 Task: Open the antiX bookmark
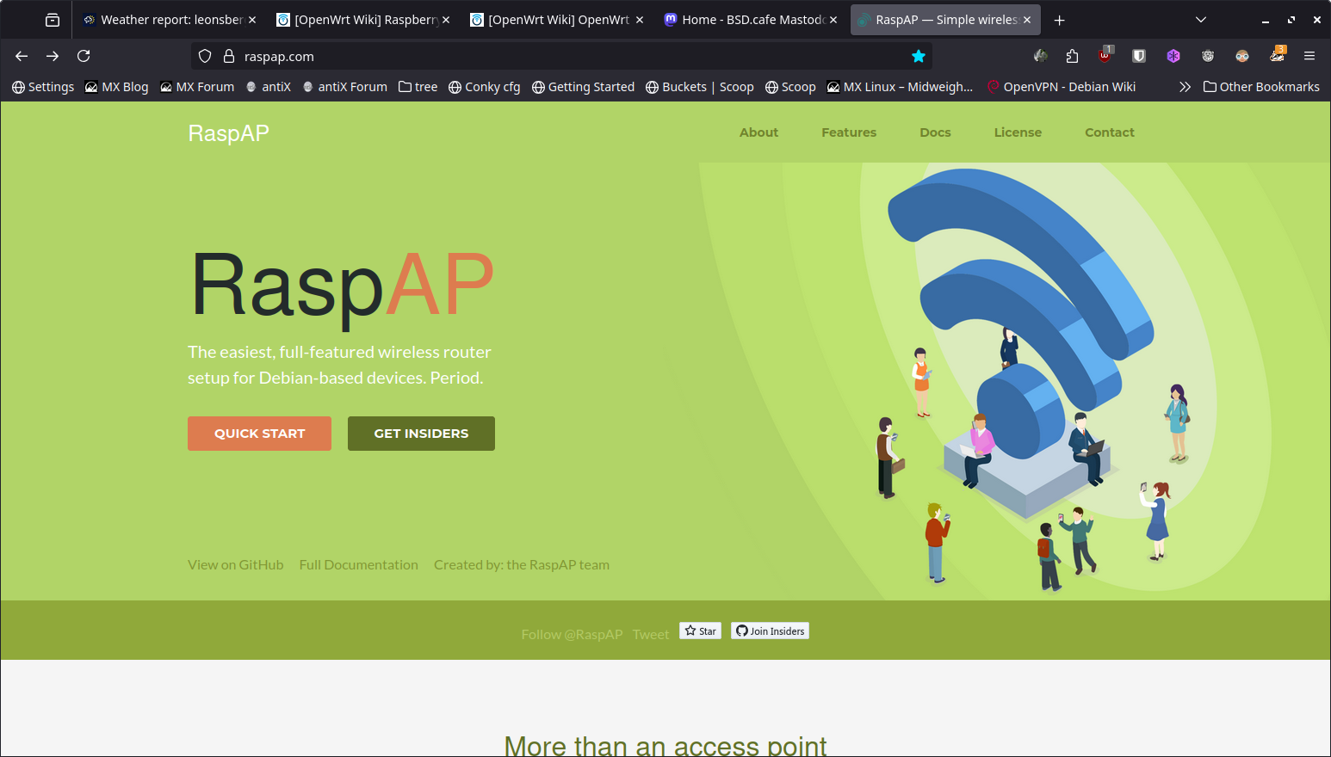point(269,87)
